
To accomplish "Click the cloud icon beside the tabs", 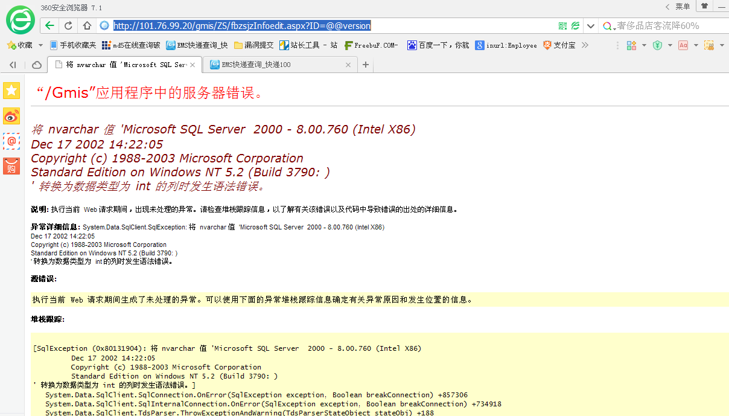I will 37,65.
